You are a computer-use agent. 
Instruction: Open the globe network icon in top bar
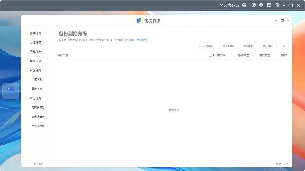coord(244,5)
